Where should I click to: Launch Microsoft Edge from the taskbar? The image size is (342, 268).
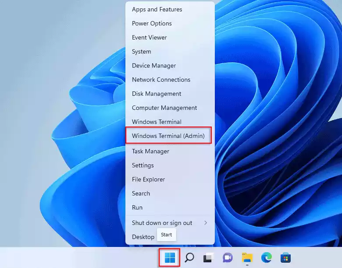coord(266,258)
